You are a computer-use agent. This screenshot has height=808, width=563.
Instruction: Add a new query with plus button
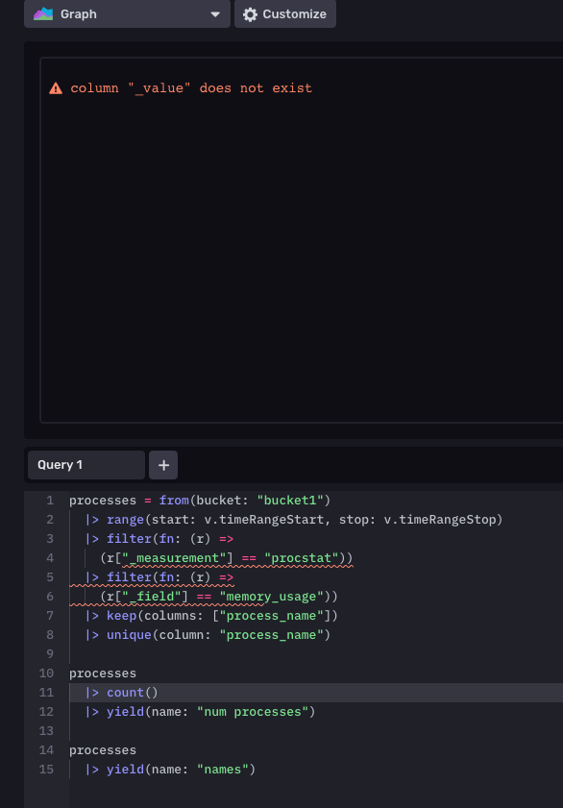tap(163, 465)
